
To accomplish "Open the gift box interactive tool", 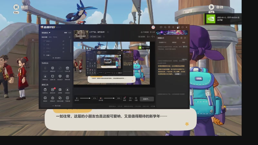I will (x=67, y=69).
